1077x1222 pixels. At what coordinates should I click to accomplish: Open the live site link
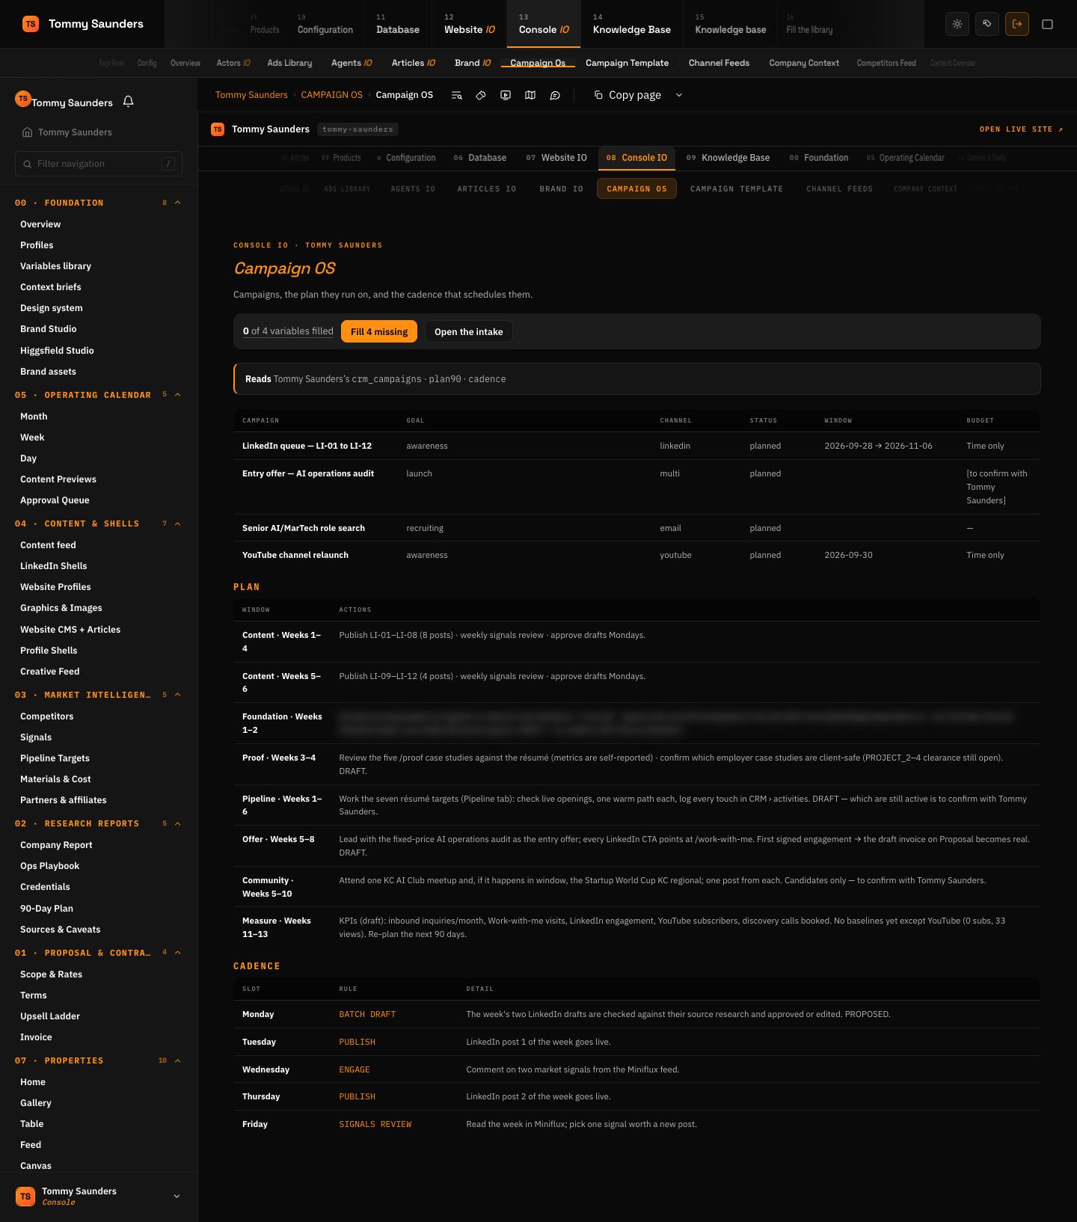click(1021, 129)
